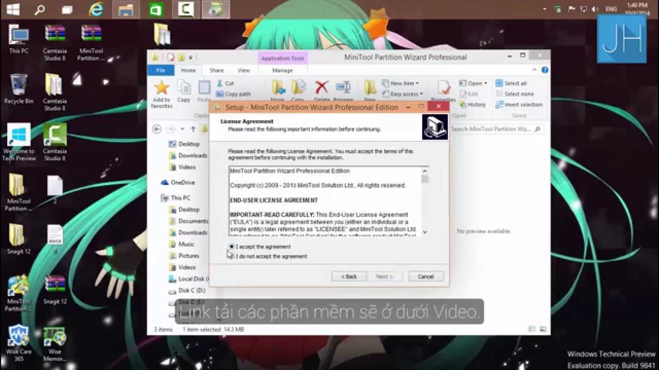Select Snagit 12 folder desktop icon

(19, 239)
